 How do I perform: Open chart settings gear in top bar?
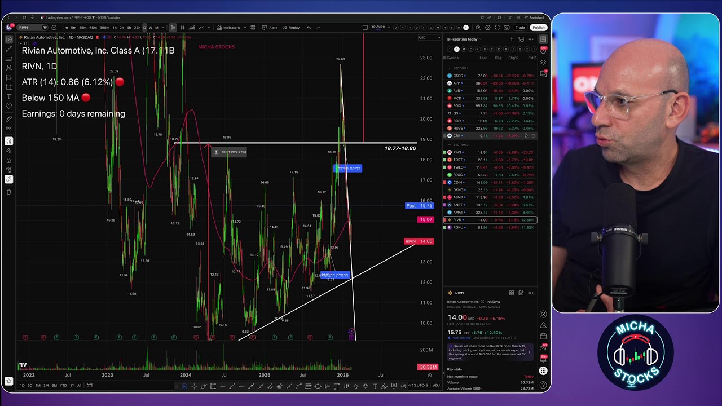[488, 27]
